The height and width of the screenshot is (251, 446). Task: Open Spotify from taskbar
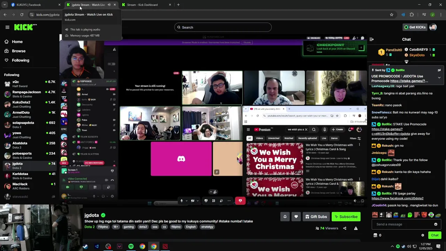pyautogui.click(x=131, y=246)
